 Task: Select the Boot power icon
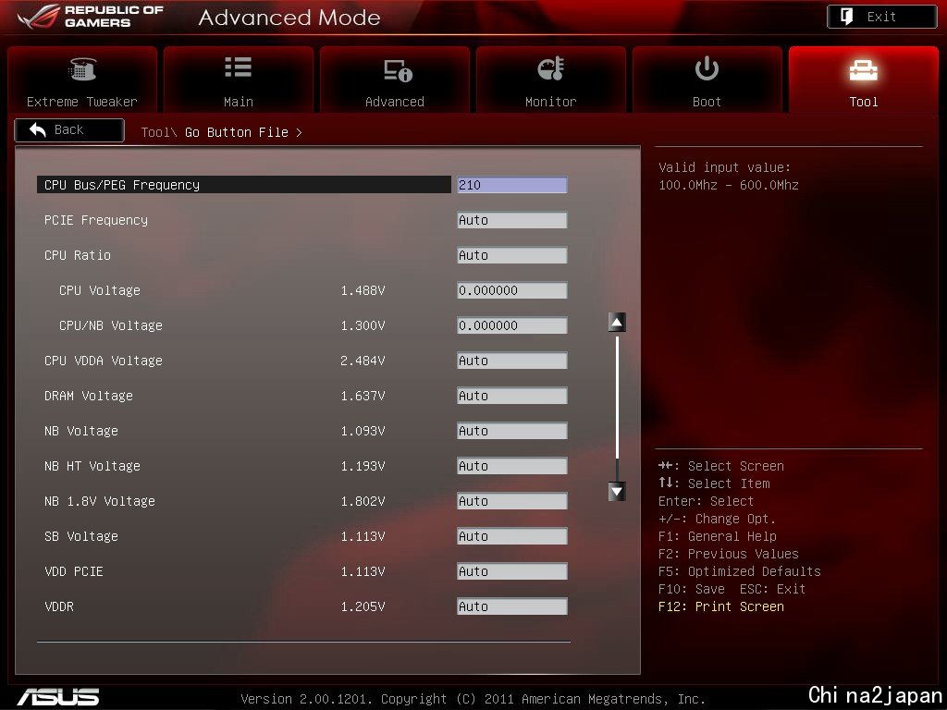point(707,68)
